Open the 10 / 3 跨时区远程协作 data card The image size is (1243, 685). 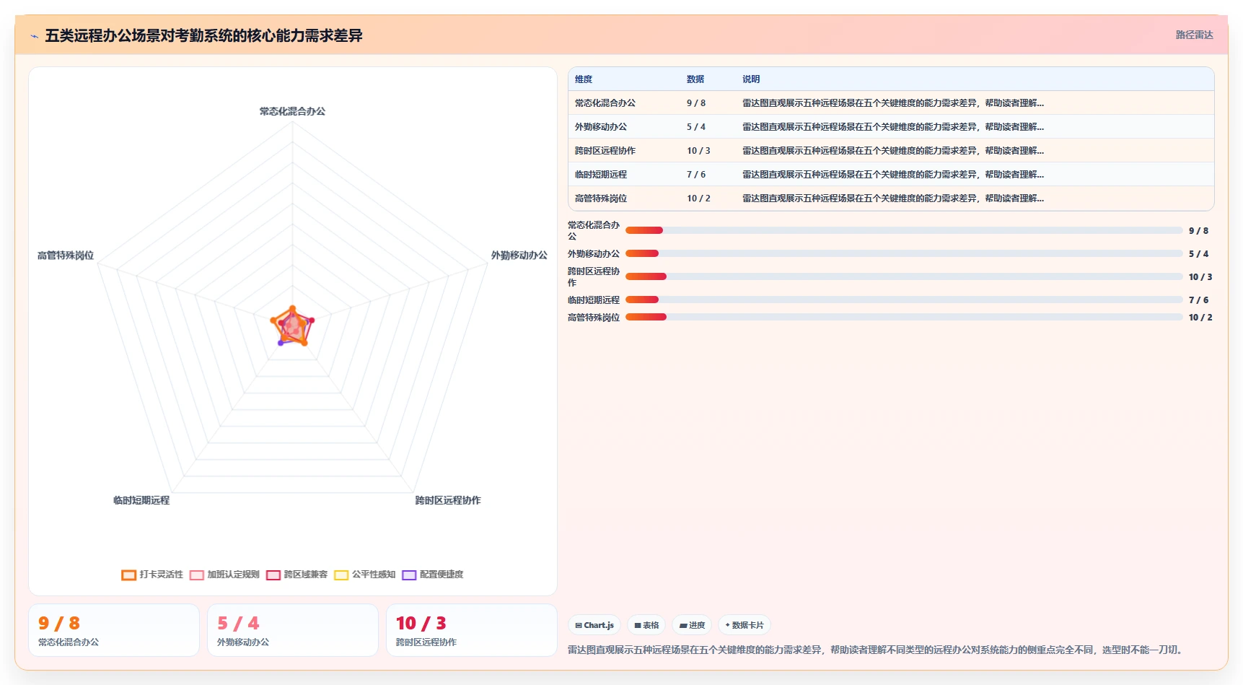[472, 630]
